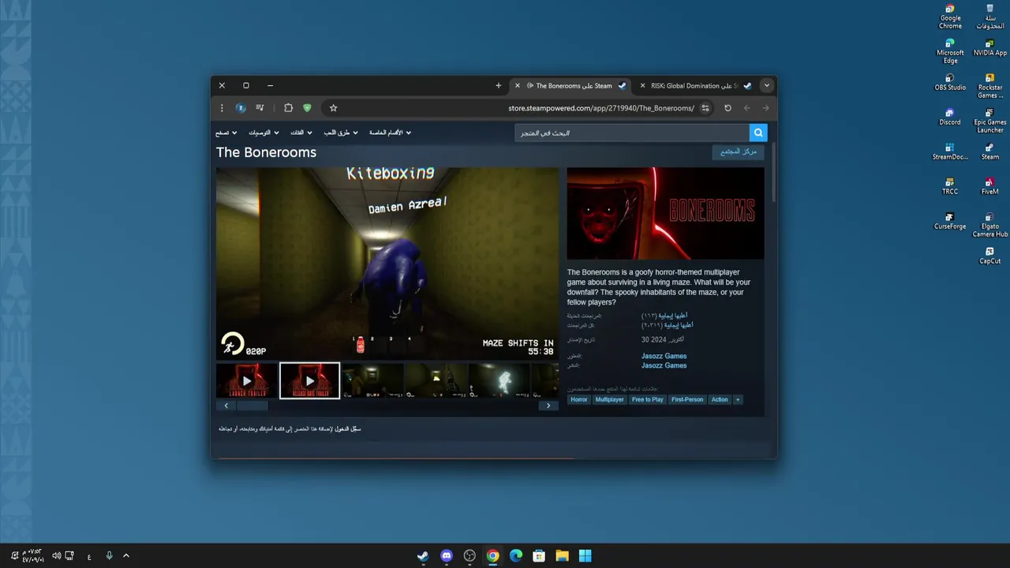Switch to The Bonerooms Steam tab
Image resolution: width=1010 pixels, height=568 pixels.
point(570,85)
